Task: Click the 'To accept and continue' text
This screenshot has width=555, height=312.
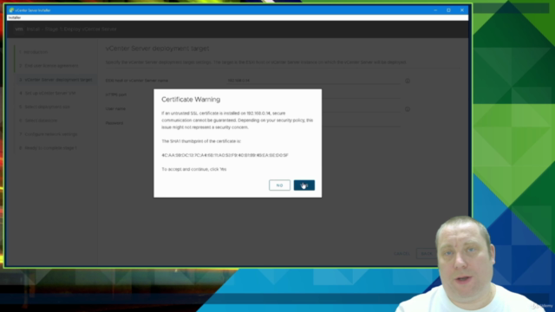Action: click(x=194, y=170)
